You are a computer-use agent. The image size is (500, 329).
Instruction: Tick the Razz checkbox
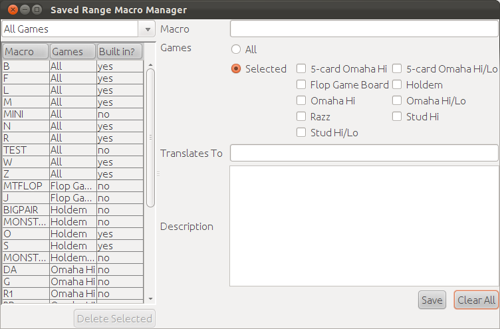tap(301, 117)
